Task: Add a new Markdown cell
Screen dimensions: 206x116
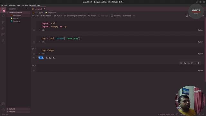Action: (46, 16)
